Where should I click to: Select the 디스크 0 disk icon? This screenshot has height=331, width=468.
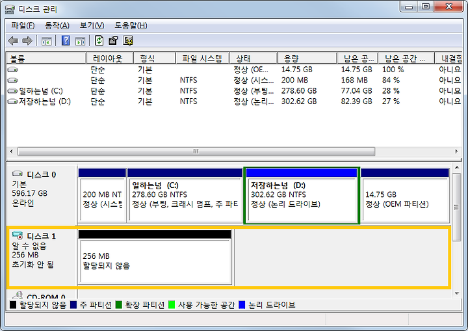pyautogui.click(x=18, y=174)
